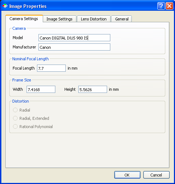Image resolution: width=175 pixels, height=184 pixels.
Task: Click the Focal Length input box
Action: [x=51, y=68]
